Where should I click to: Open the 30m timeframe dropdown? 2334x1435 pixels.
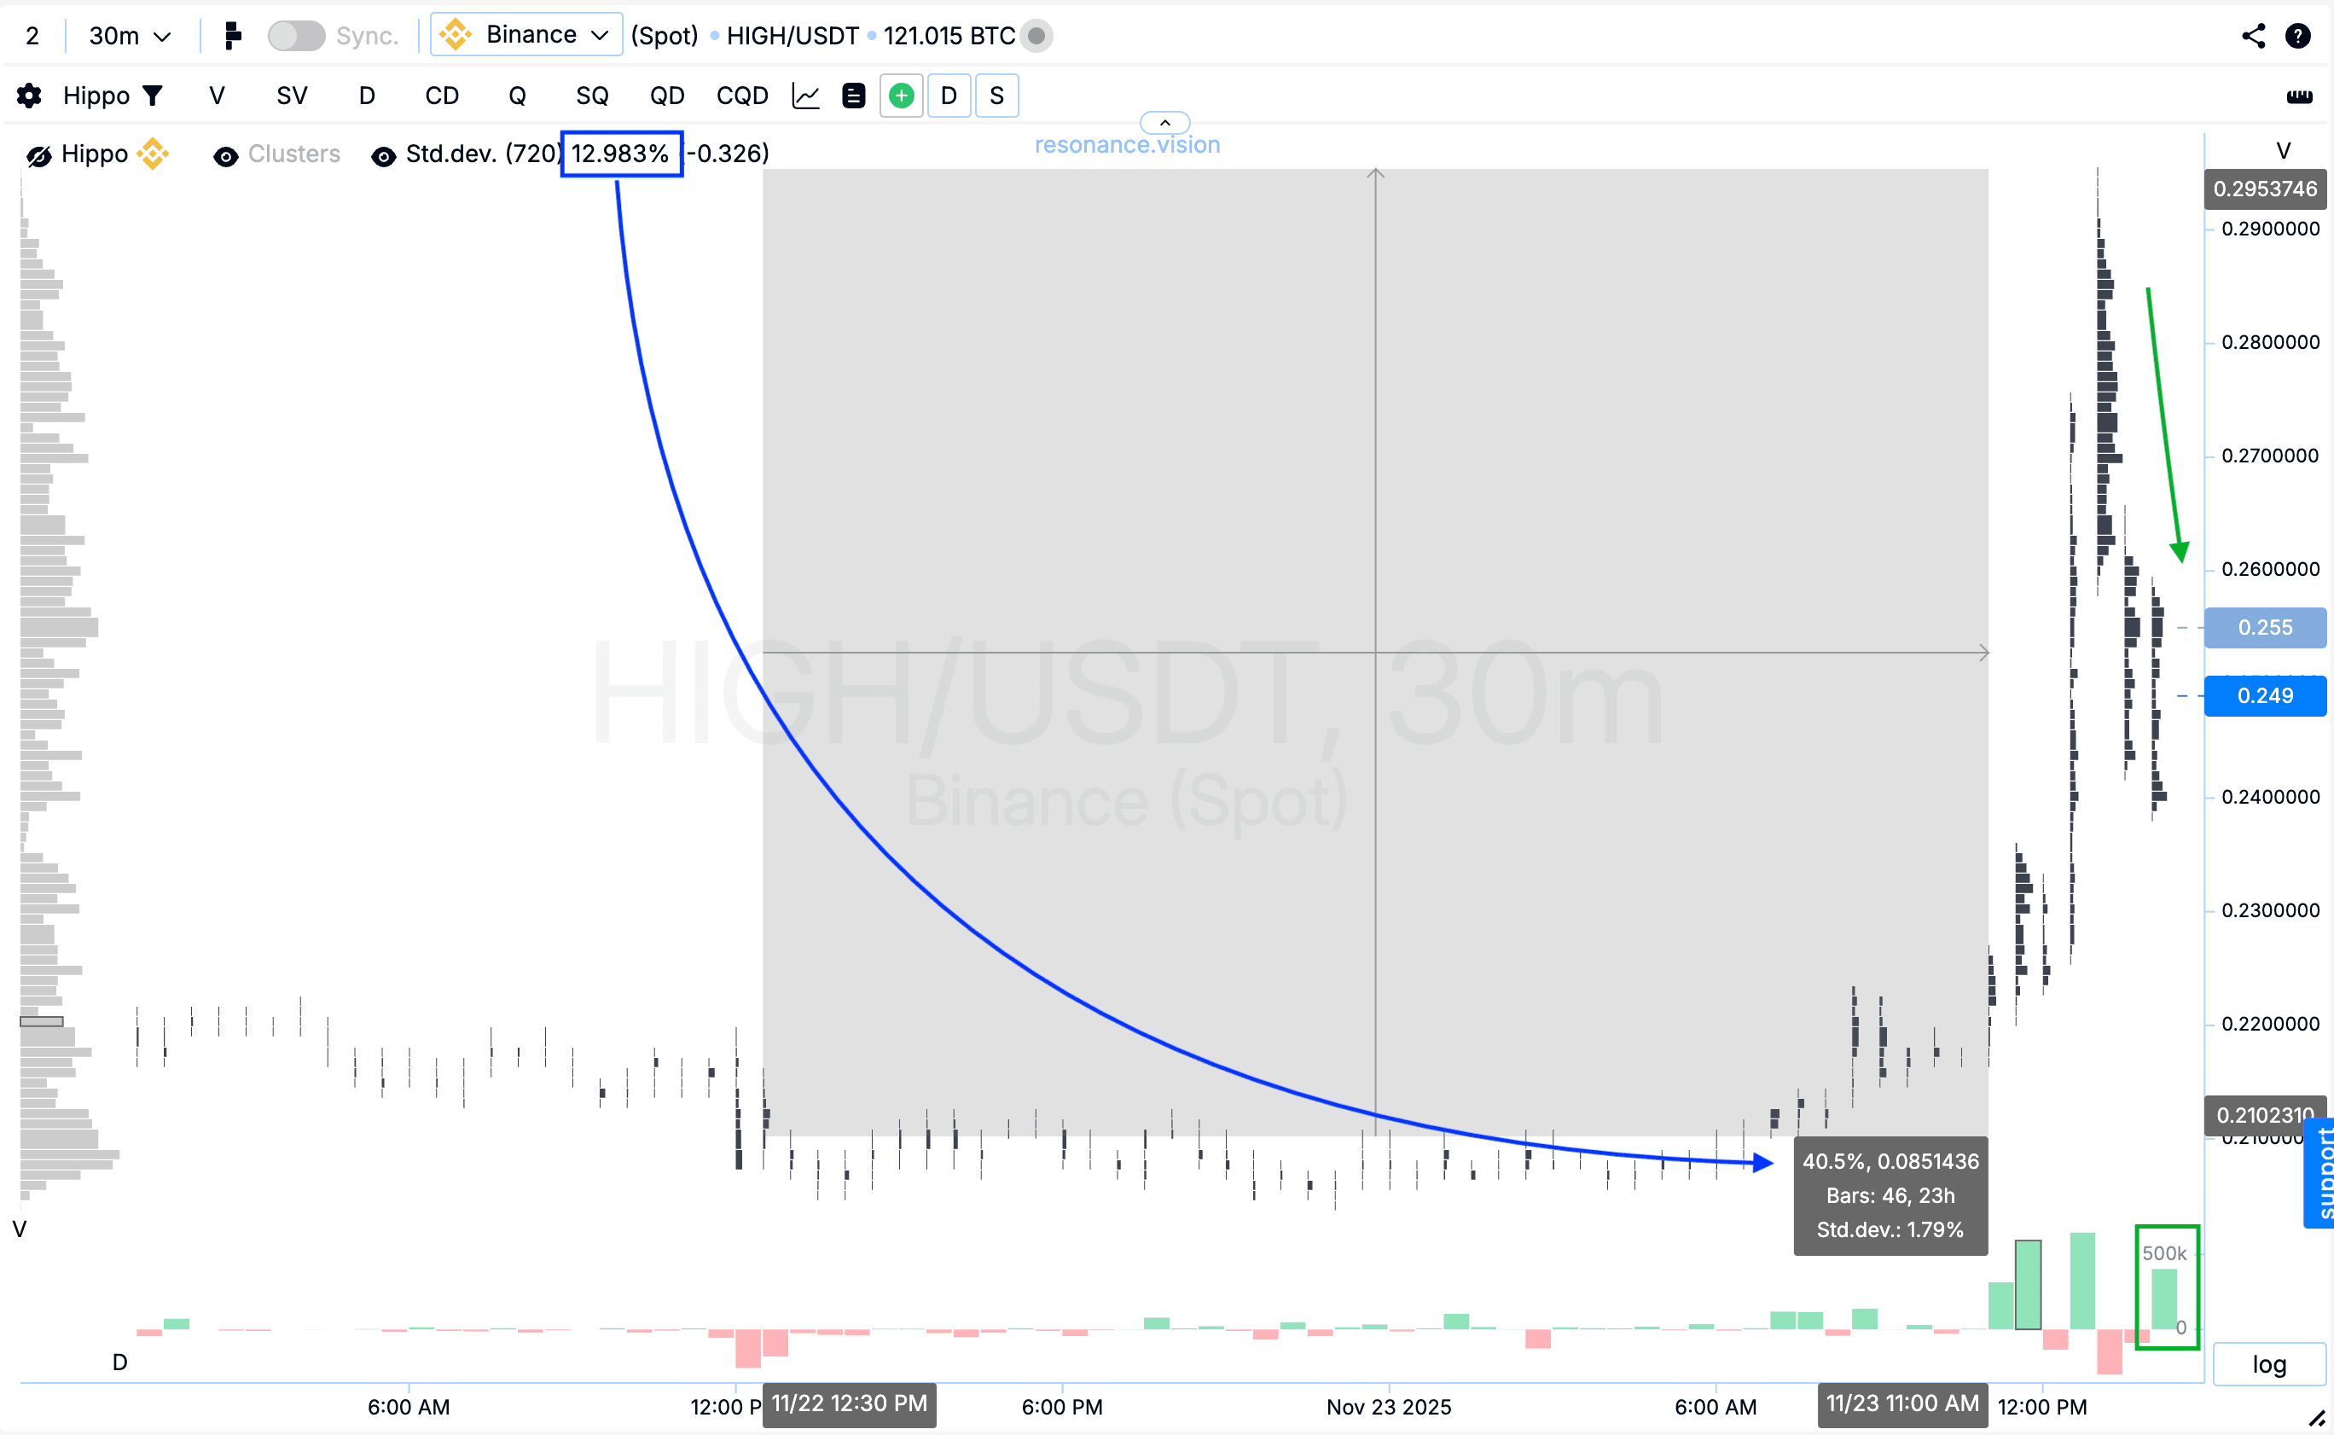(130, 36)
